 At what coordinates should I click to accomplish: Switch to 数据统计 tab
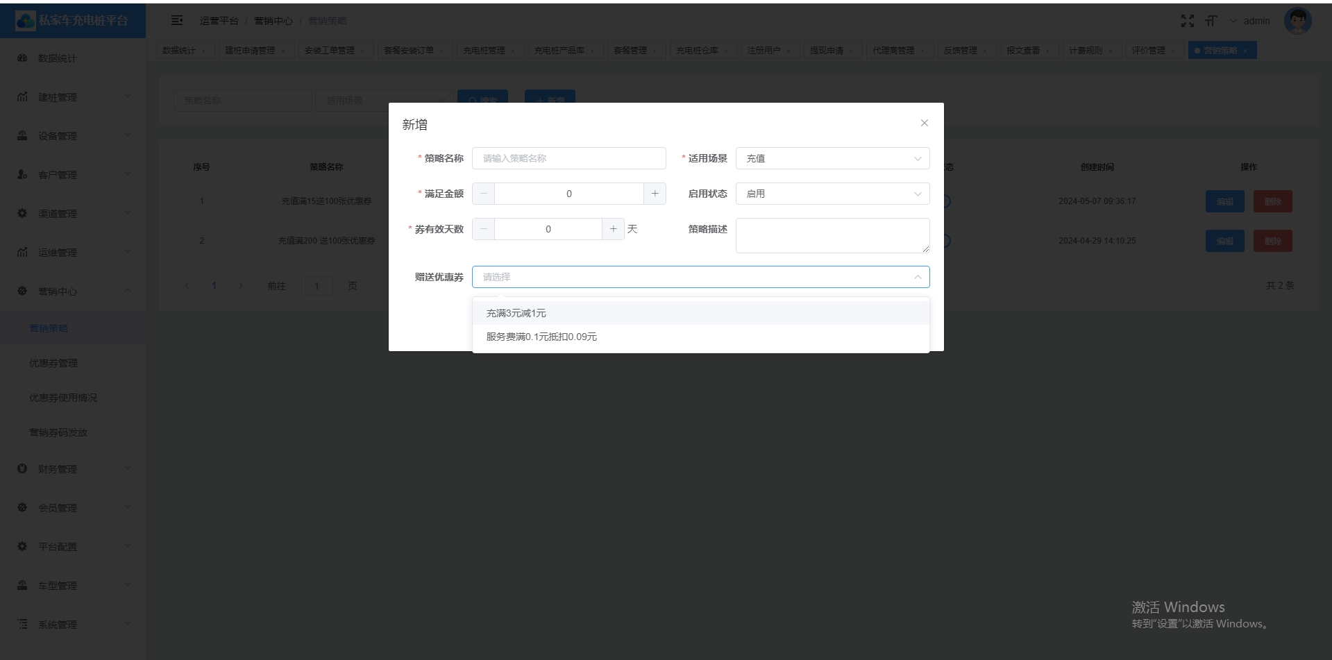185,51
